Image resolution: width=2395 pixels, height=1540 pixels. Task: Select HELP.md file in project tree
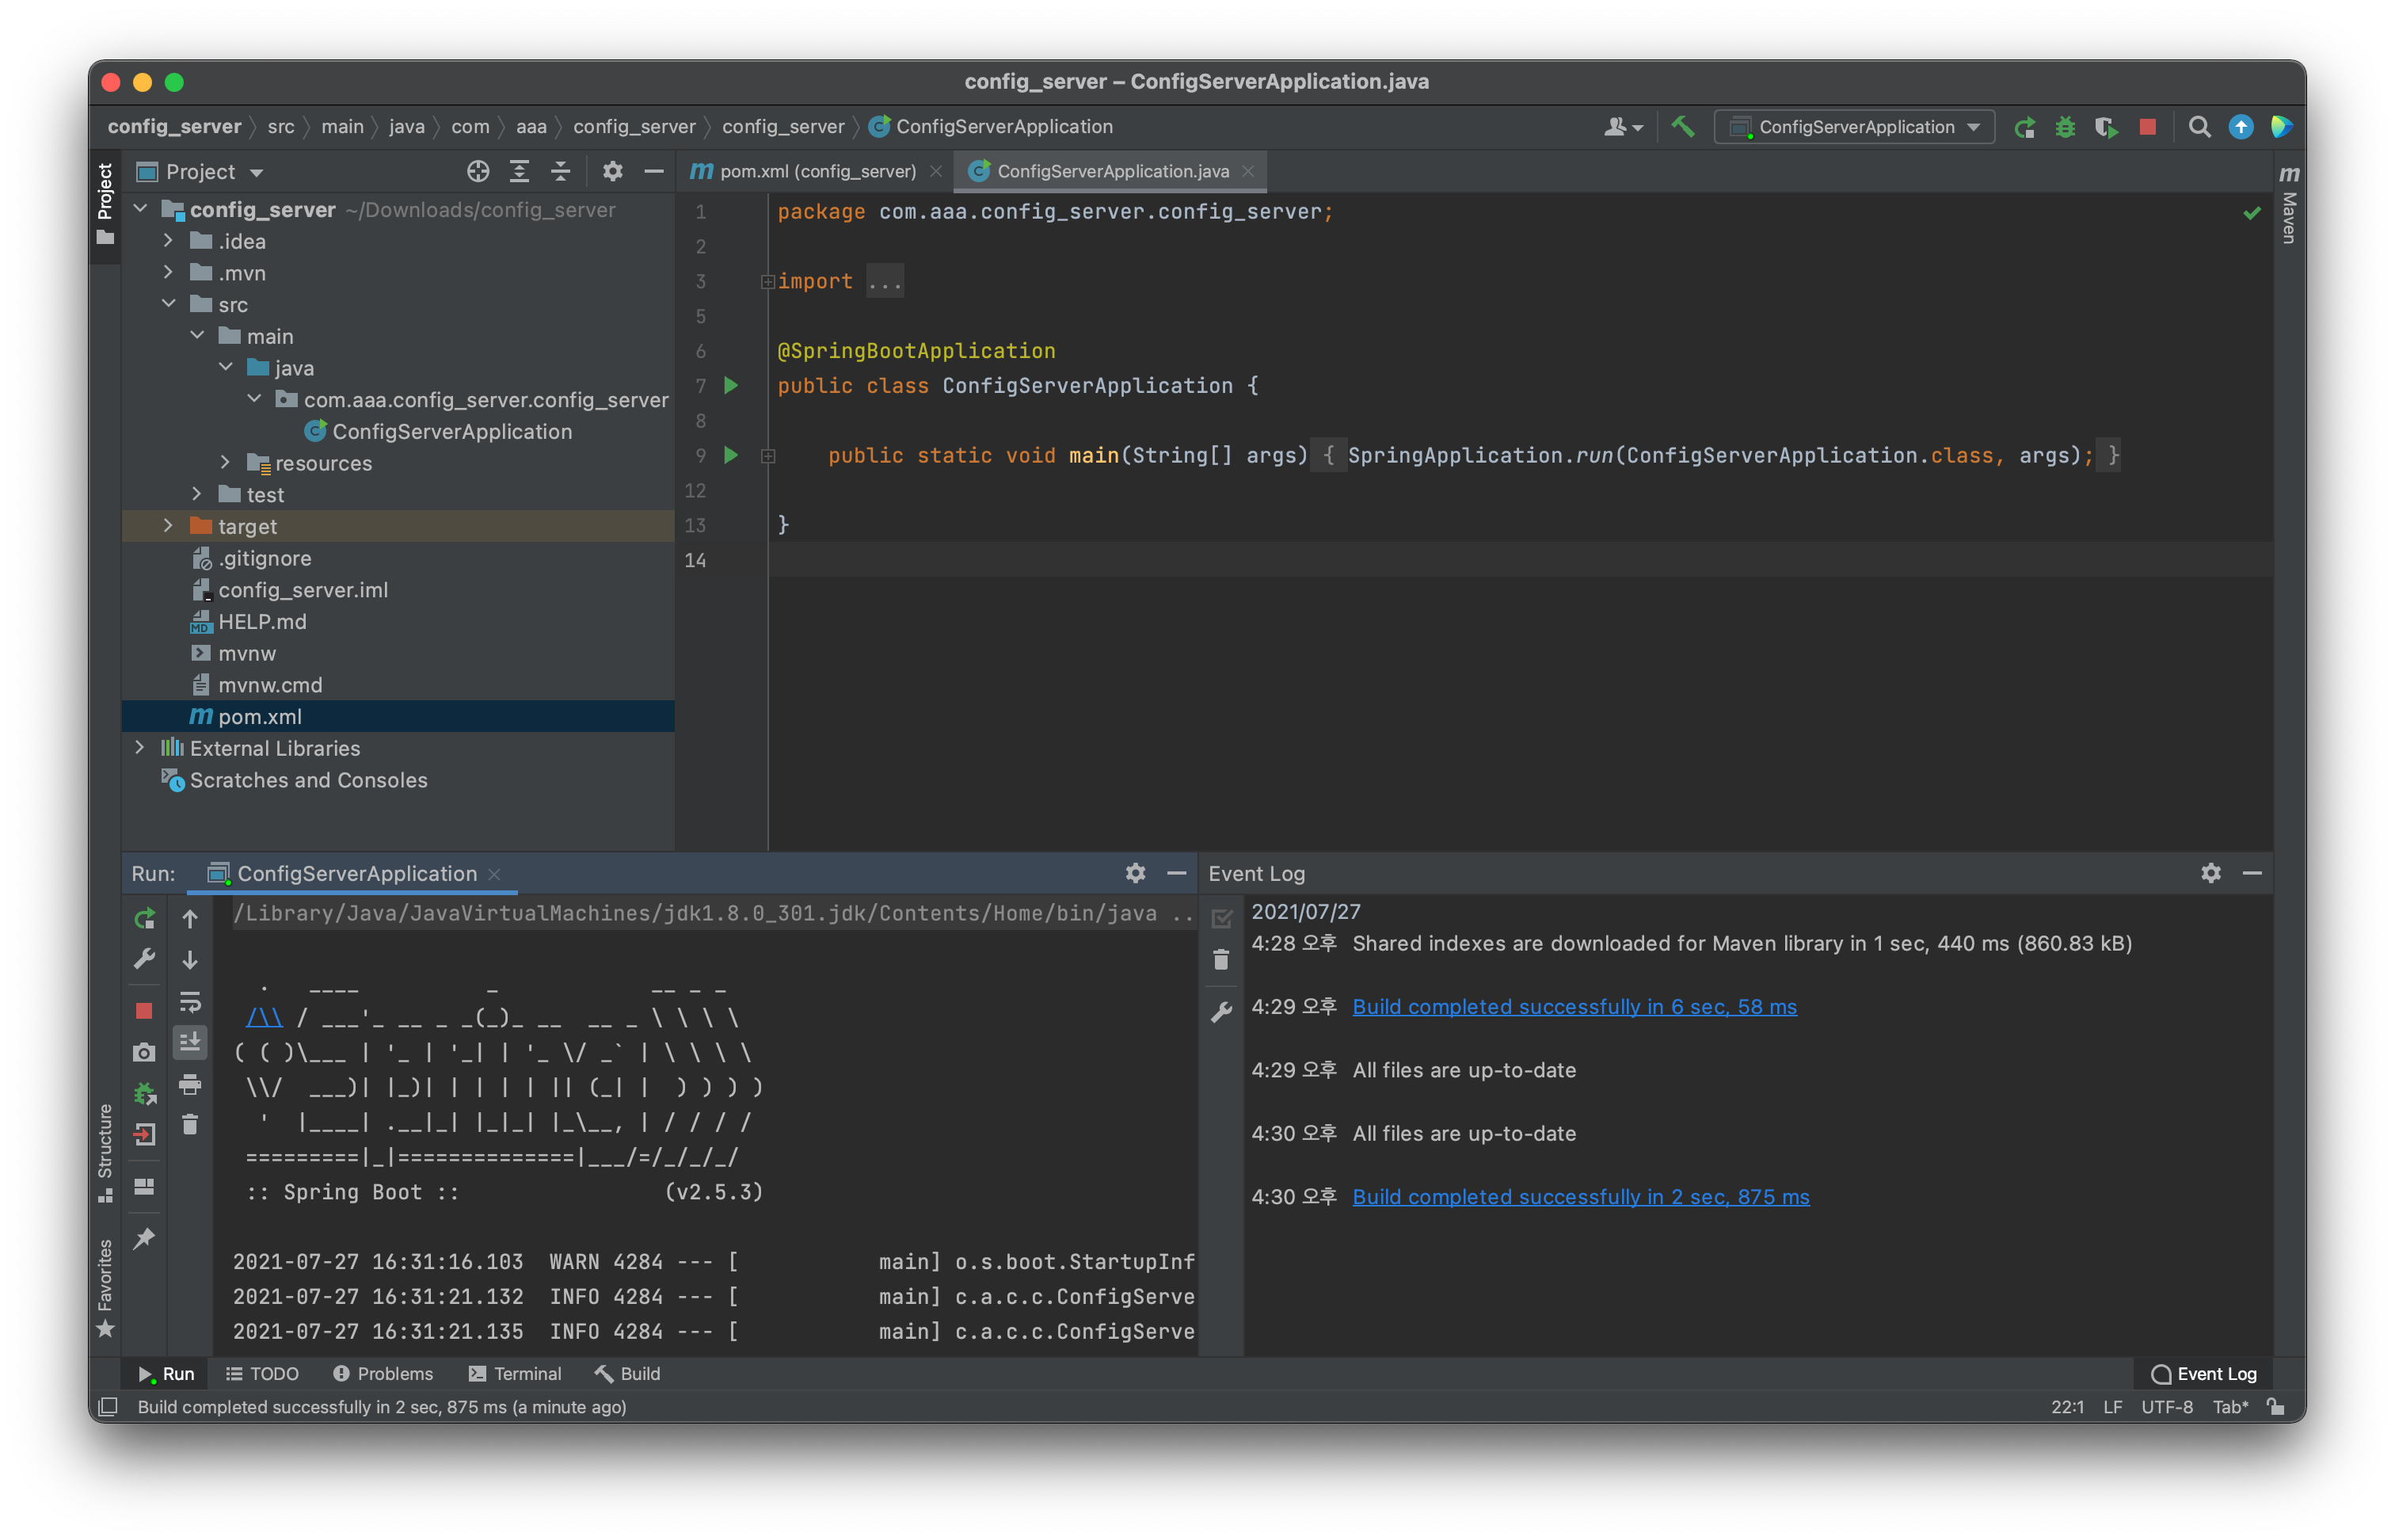point(262,621)
